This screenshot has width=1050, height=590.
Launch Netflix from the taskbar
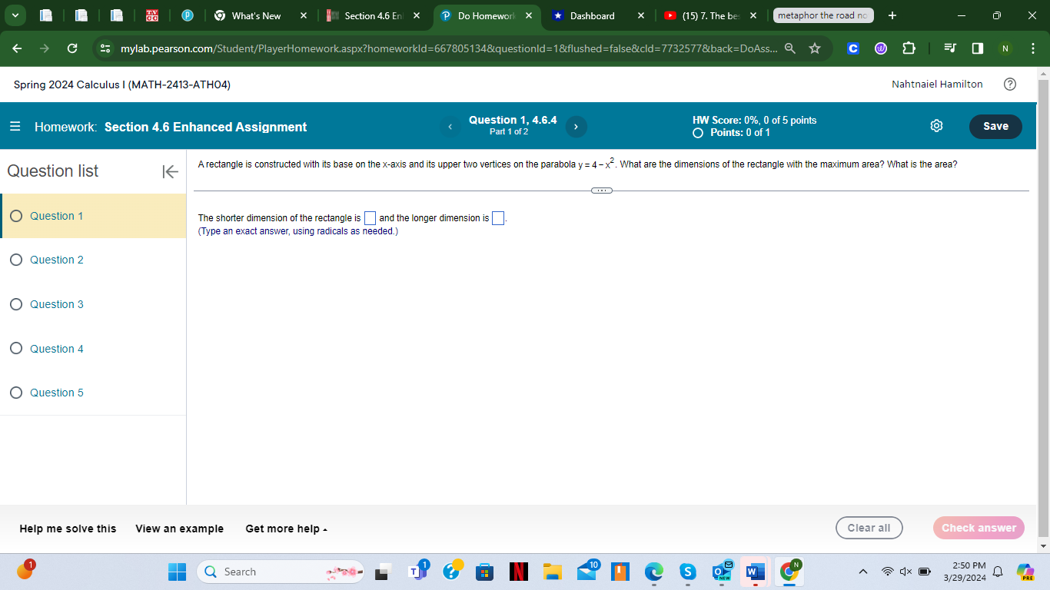(520, 572)
